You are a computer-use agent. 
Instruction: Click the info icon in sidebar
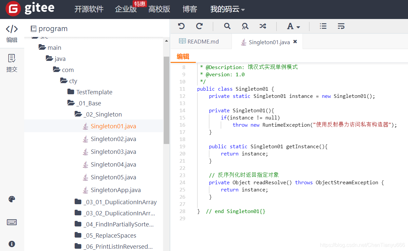coord(12,244)
